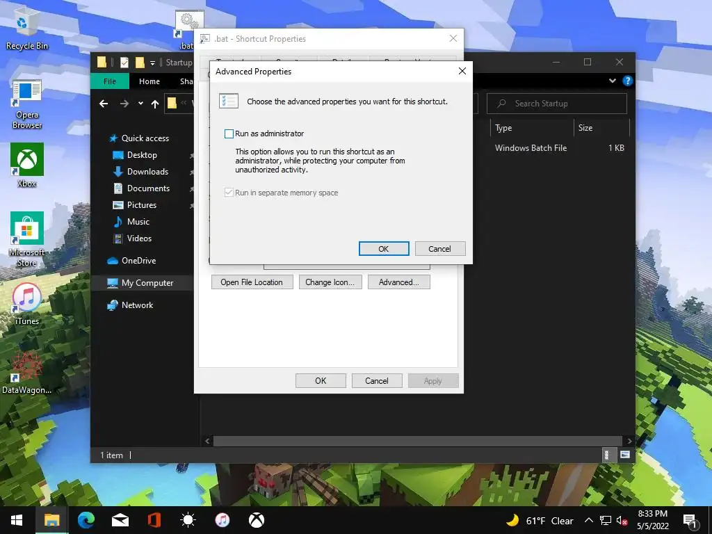
Task: Click the horizontal scrollbar in Explorer
Action: click(418, 441)
